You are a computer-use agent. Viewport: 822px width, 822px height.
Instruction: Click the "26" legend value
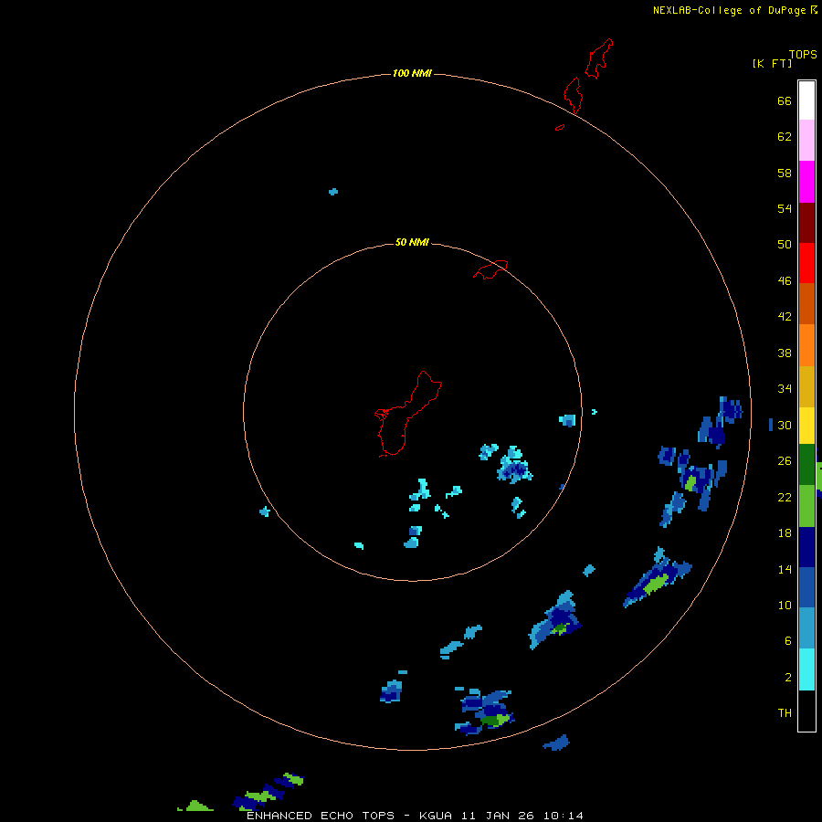point(785,461)
